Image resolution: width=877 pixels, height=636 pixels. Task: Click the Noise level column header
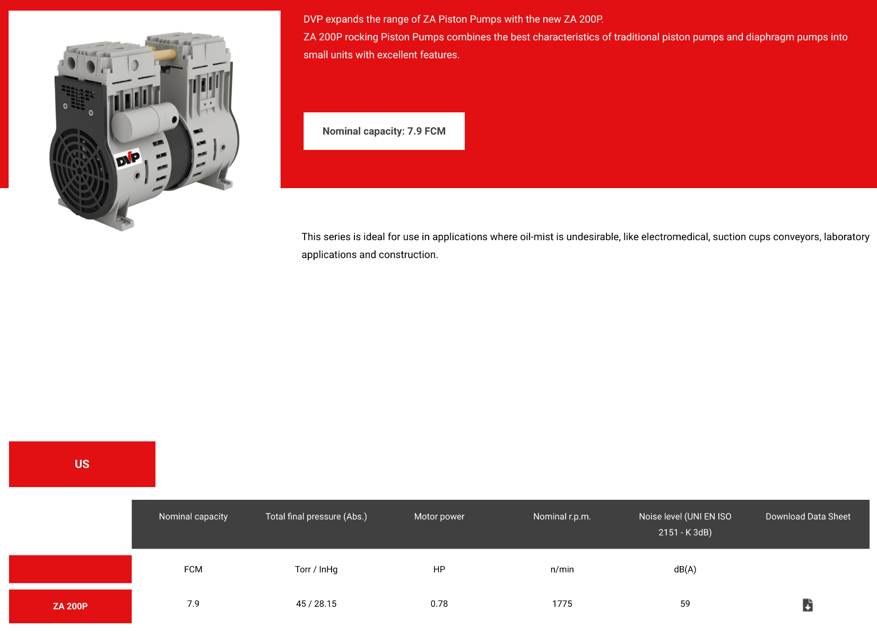point(685,524)
